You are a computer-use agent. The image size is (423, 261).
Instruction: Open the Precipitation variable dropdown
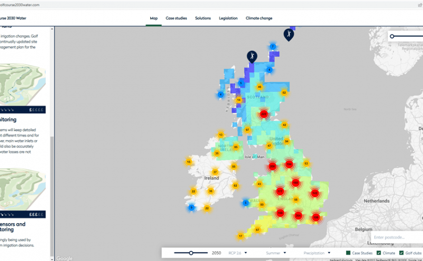(316, 253)
